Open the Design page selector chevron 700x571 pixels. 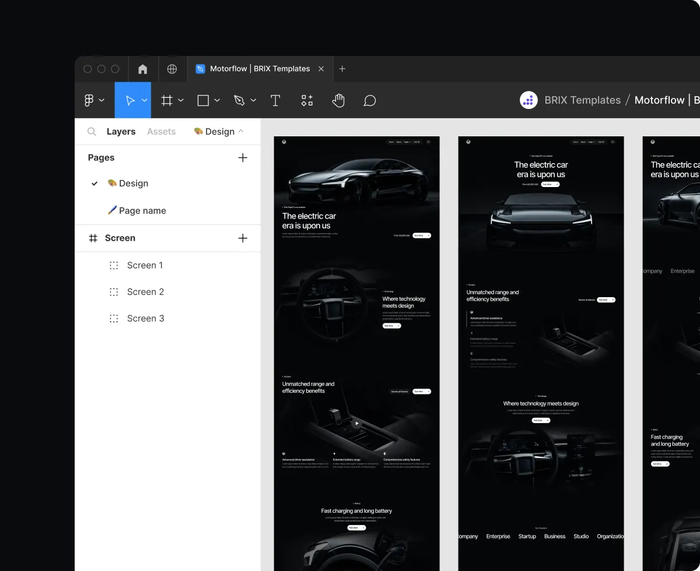240,131
